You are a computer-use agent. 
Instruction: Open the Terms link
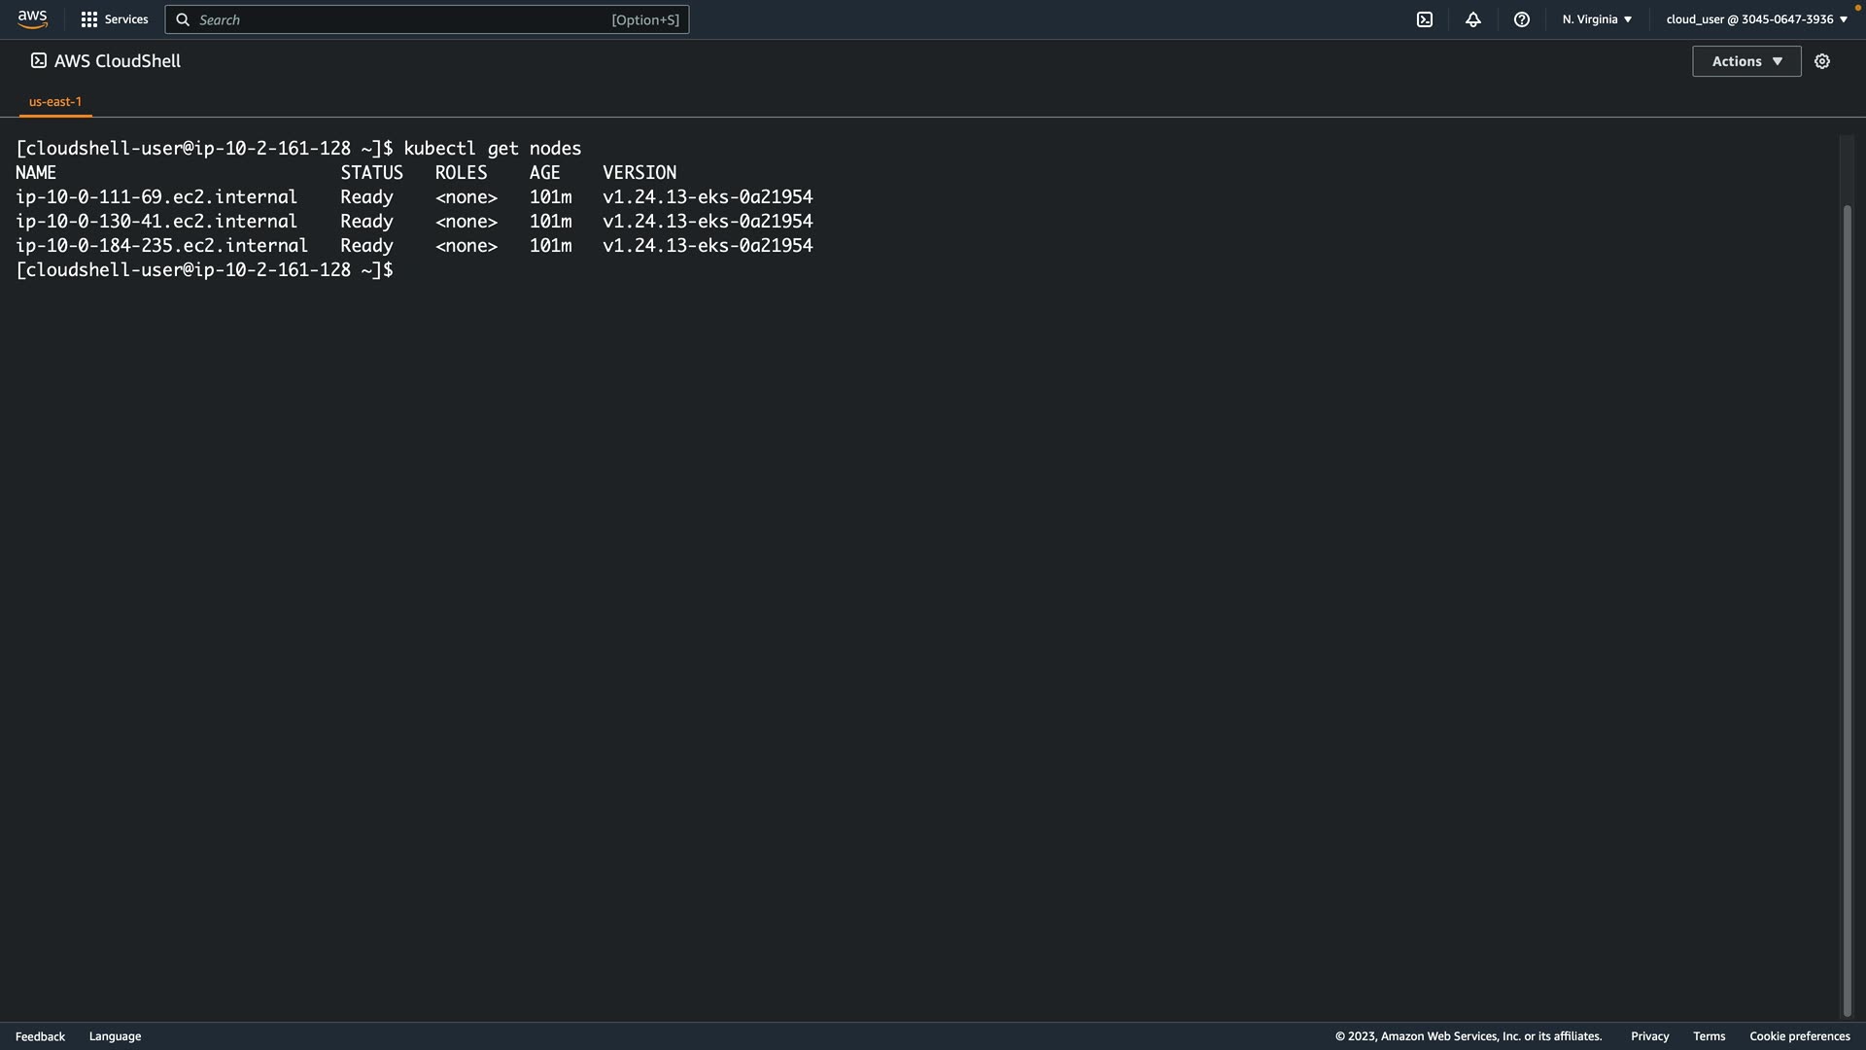[1709, 1036]
